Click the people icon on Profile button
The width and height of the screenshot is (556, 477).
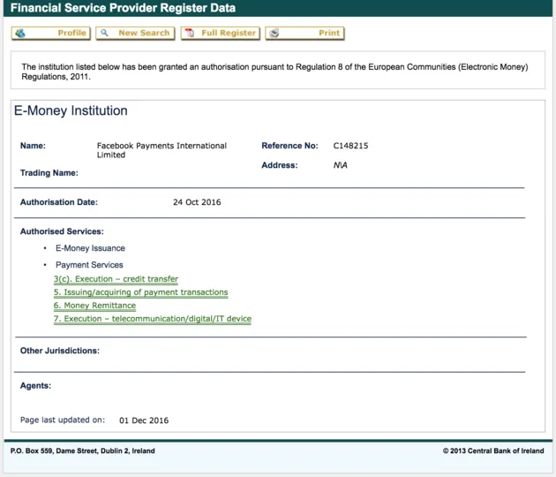tap(20, 33)
